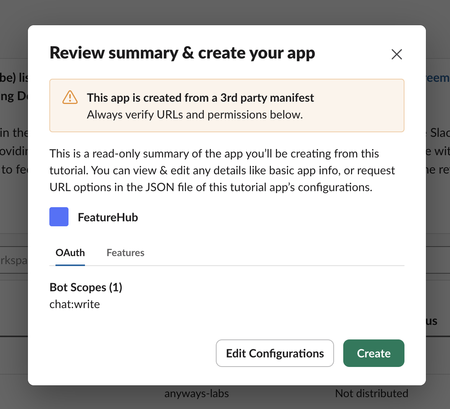Click the blue square app icon swatch
The width and height of the screenshot is (450, 409).
coord(59,216)
